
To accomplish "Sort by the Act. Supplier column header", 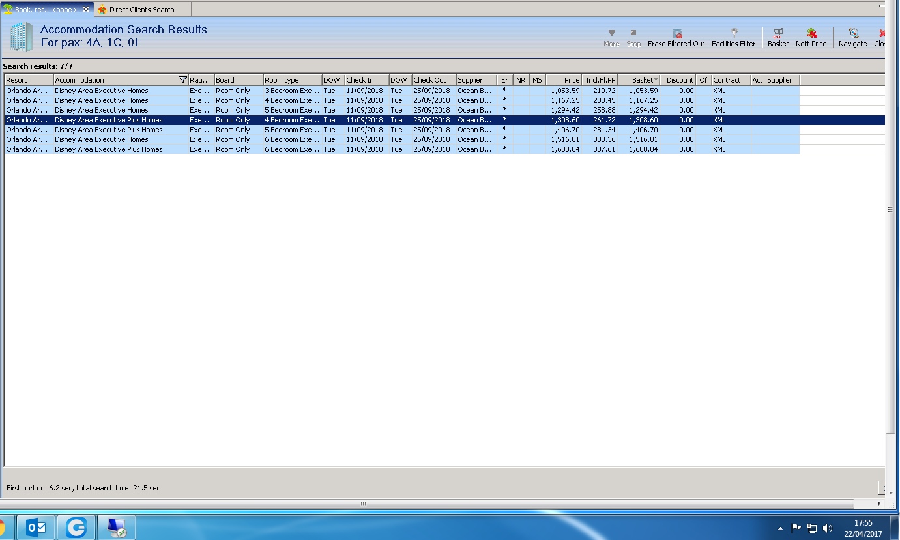I will (776, 80).
